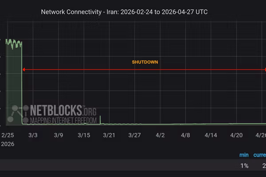Image resolution: width=266 pixels, height=177 pixels.
Task: Click the Network Connectivity - Iran chart title
Action: pyautogui.click(x=124, y=12)
